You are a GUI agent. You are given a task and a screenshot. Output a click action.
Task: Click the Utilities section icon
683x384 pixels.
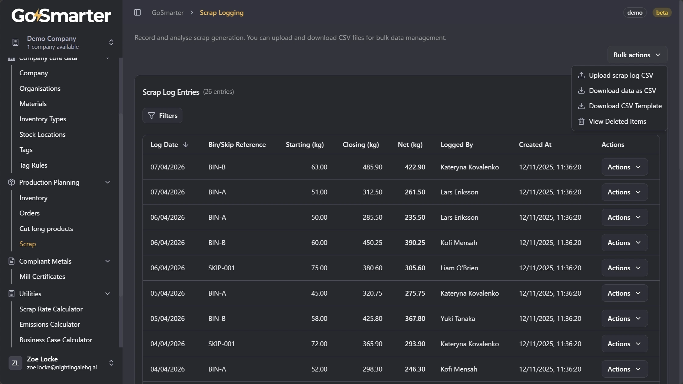click(x=11, y=293)
